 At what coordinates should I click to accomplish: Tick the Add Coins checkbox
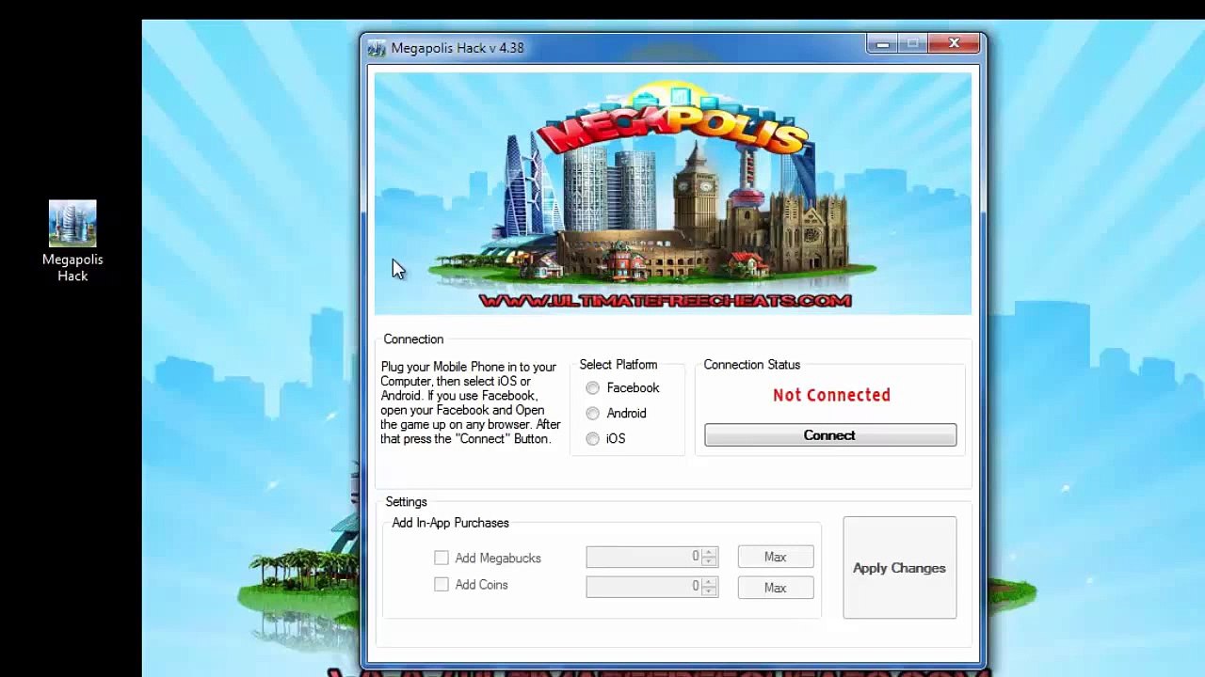pyautogui.click(x=442, y=585)
